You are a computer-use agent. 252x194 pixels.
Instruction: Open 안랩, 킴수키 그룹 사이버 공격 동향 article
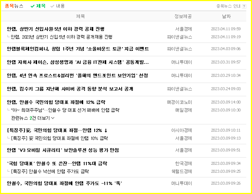pyautogui.click(x=70, y=89)
